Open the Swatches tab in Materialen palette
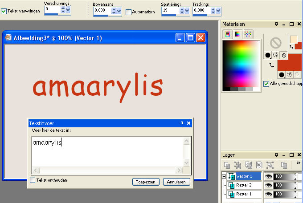Image resolution: width=303 pixels, height=203 pixels. tap(248, 34)
